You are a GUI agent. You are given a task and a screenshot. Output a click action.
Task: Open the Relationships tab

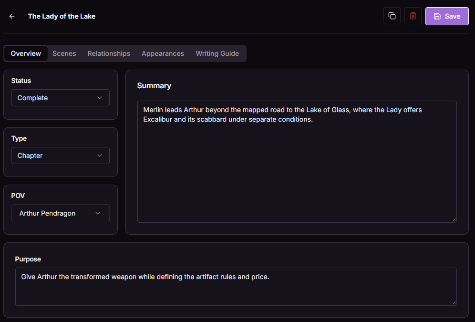109,53
